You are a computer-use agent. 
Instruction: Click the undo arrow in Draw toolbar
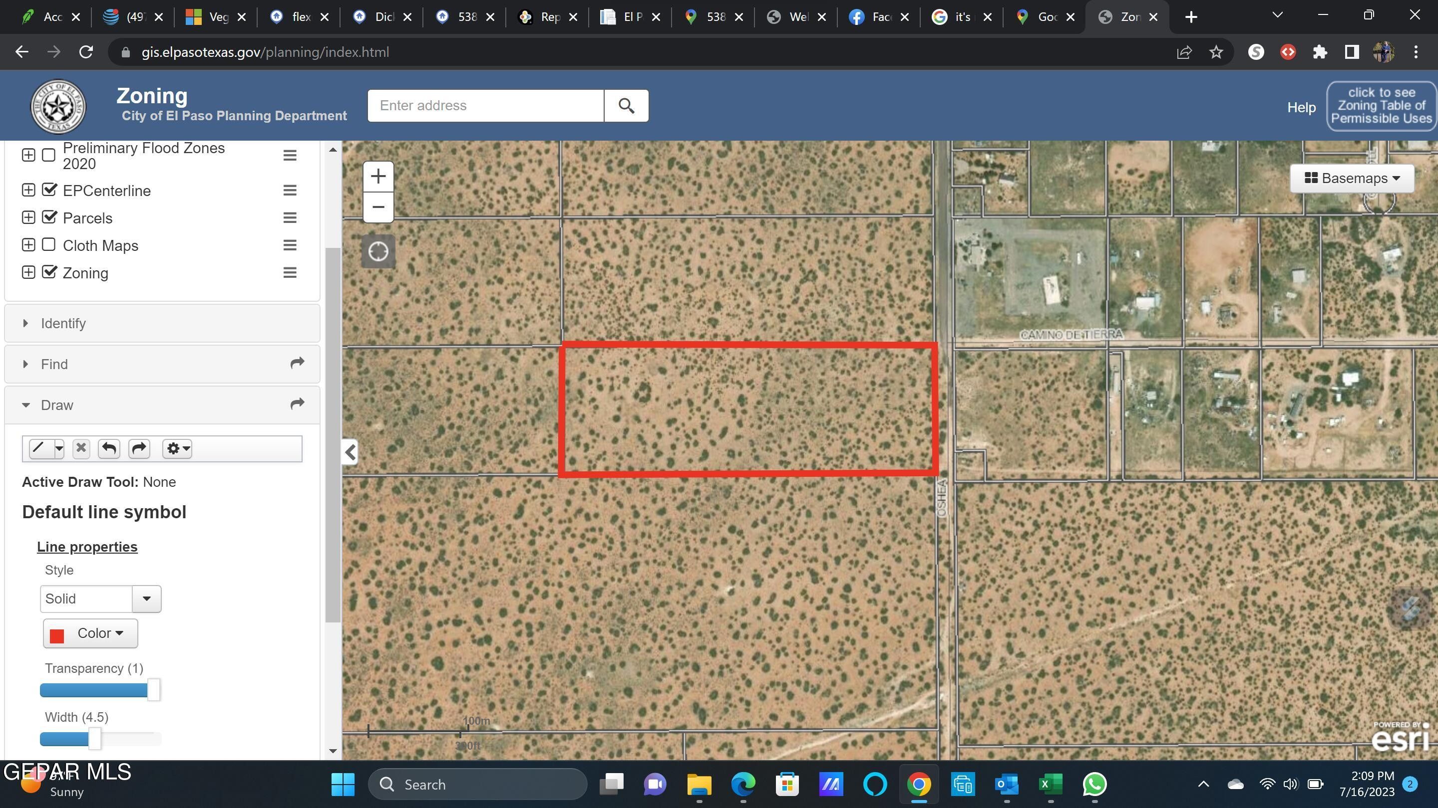point(109,448)
